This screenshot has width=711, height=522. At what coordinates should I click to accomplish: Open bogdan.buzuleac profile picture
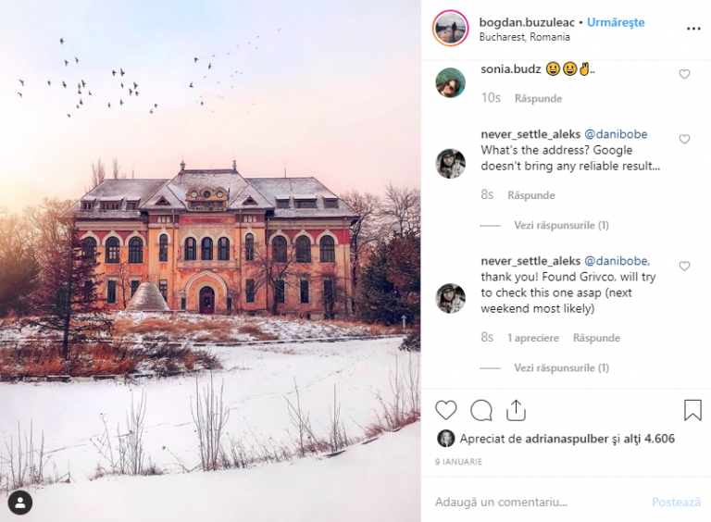point(450,28)
